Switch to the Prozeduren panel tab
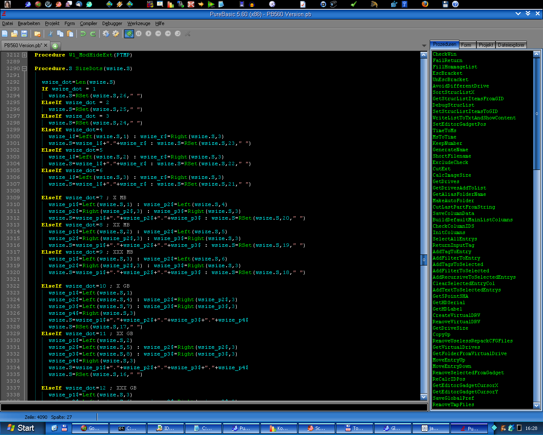Viewport: 543px width, 435px height. (445, 44)
